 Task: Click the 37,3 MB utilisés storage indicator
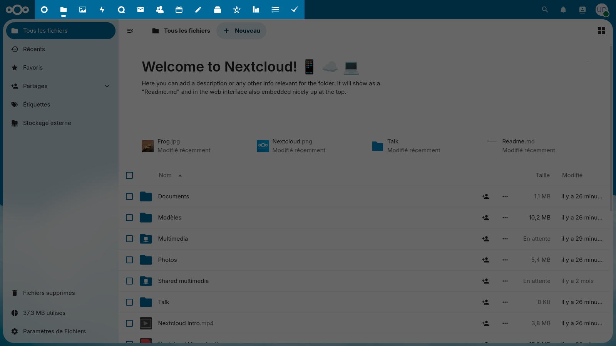tap(61, 313)
